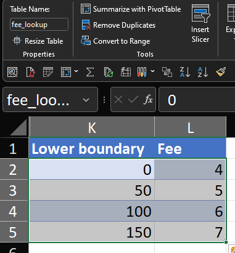
Task: Select column K header
Action: [x=92, y=128]
